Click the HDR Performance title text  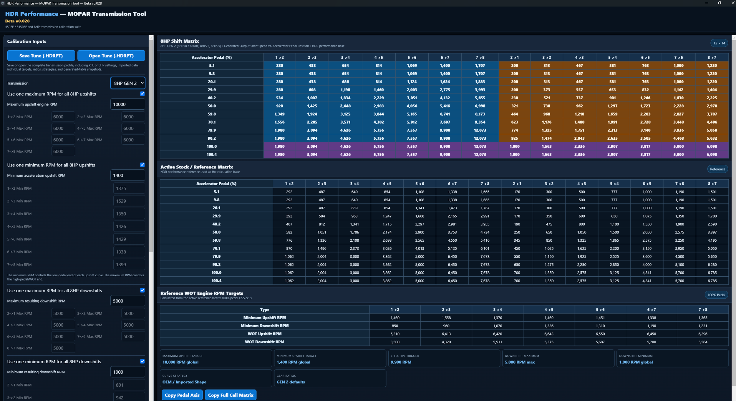[32, 14]
